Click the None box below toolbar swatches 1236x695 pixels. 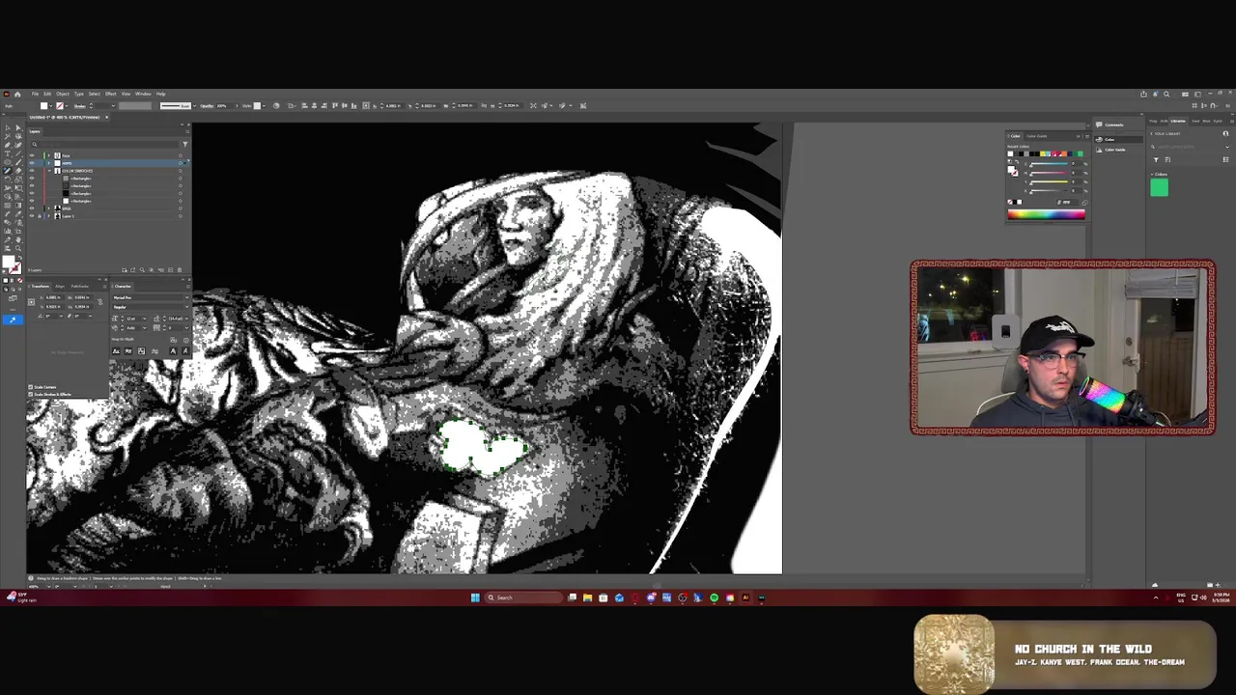click(x=20, y=280)
